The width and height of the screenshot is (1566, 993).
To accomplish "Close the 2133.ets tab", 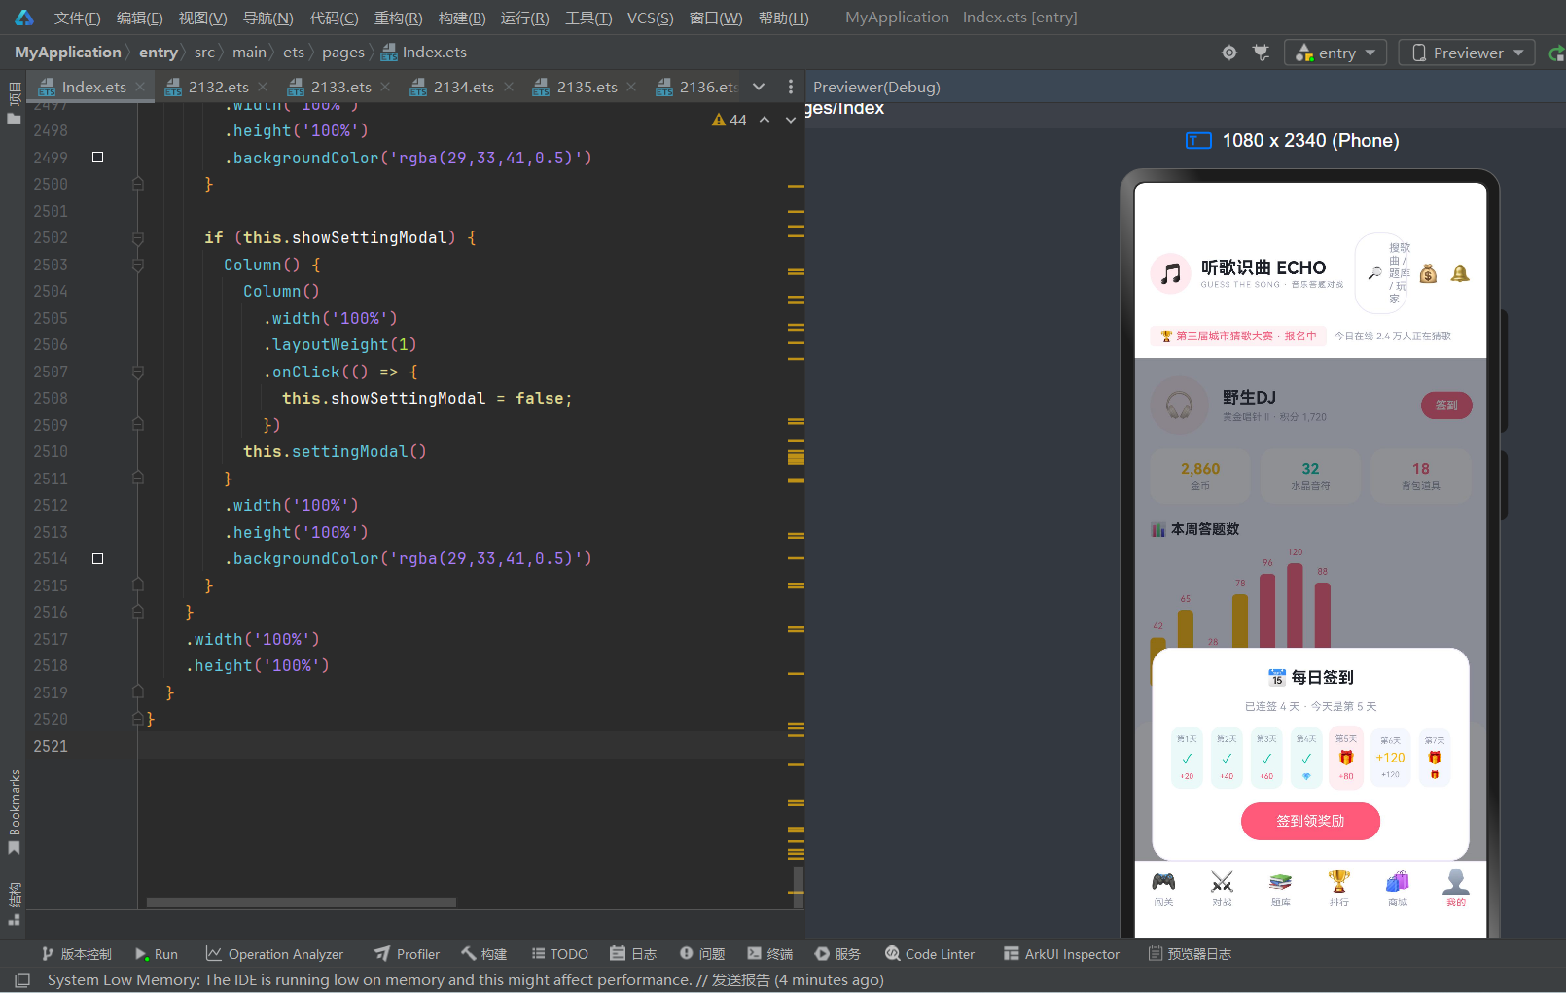I will 385,87.
